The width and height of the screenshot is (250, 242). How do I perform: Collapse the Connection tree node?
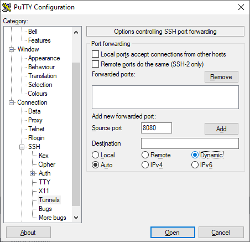(12, 102)
